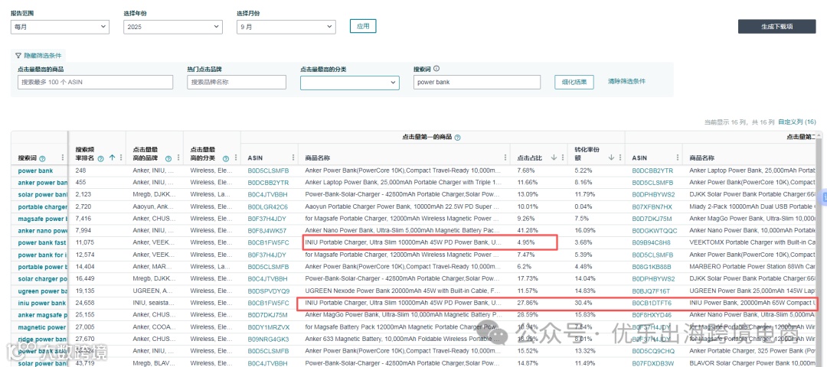
Task: Click the 清除筛选条件 link
Action: point(626,81)
